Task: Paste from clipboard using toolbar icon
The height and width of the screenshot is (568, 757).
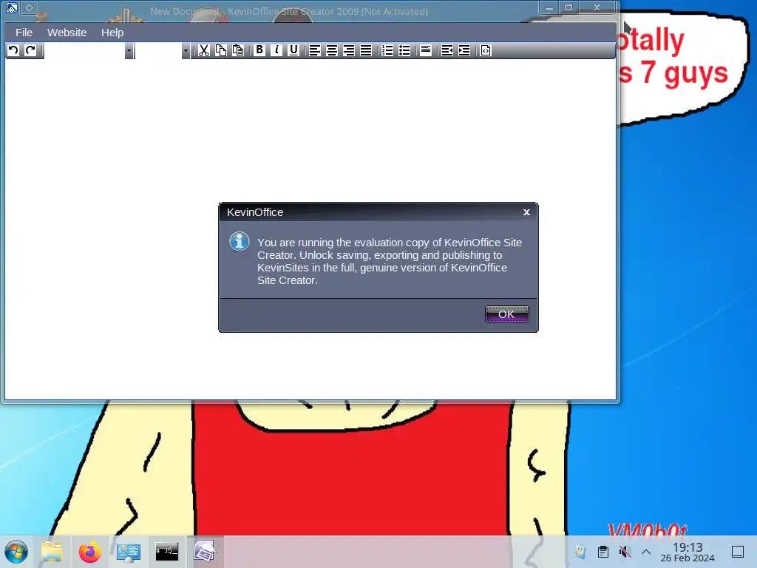Action: 238,50
